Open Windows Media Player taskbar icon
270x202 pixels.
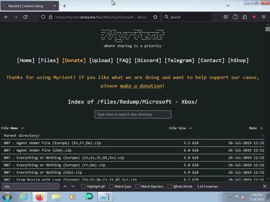(72, 197)
